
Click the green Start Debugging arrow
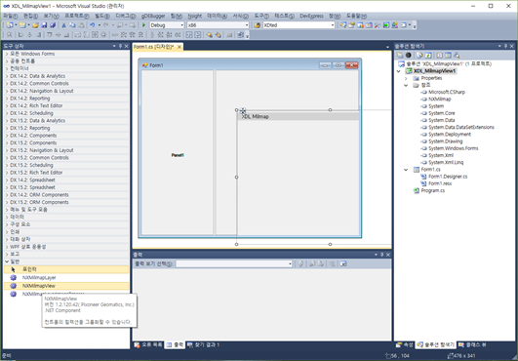[x=143, y=25]
